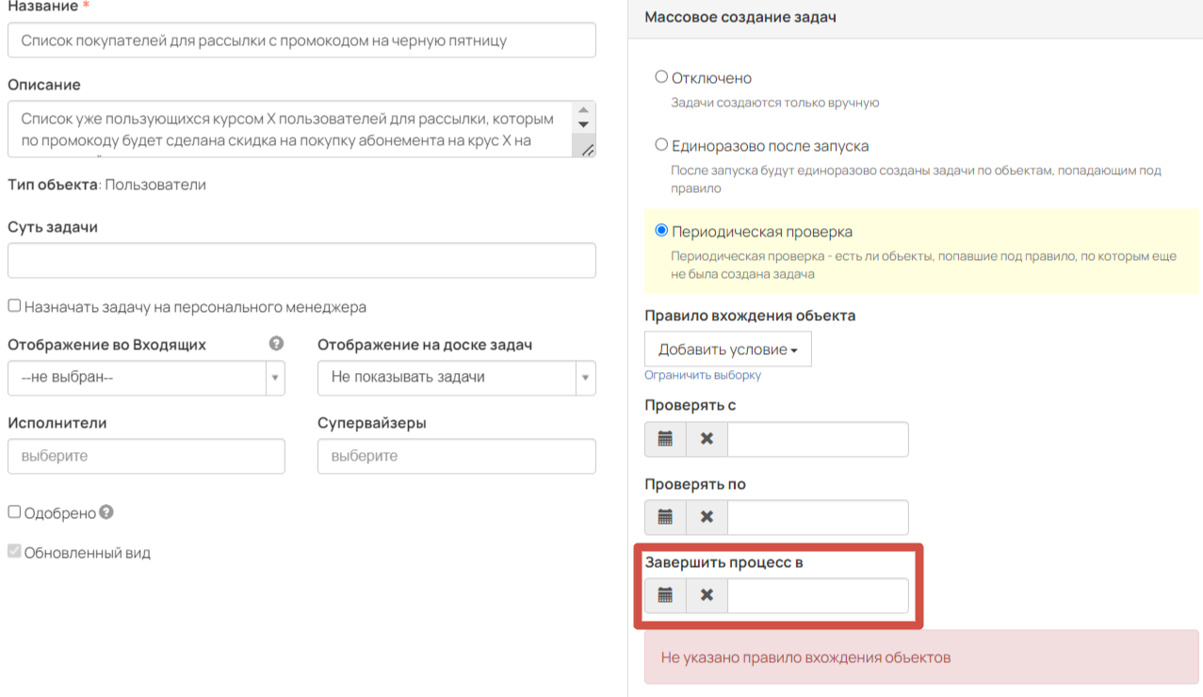The width and height of the screenshot is (1203, 697).
Task: Expand 'Отображение во Входящих' select box
Action: [x=146, y=378]
